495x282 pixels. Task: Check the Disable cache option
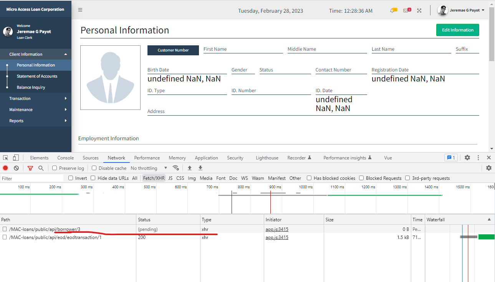click(94, 168)
